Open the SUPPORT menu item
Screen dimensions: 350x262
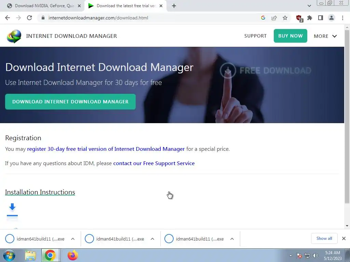[255, 36]
